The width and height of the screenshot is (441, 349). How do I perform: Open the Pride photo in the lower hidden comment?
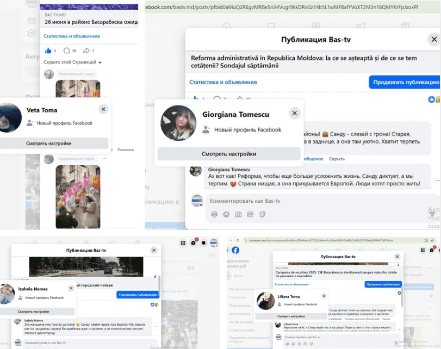(x=78, y=196)
